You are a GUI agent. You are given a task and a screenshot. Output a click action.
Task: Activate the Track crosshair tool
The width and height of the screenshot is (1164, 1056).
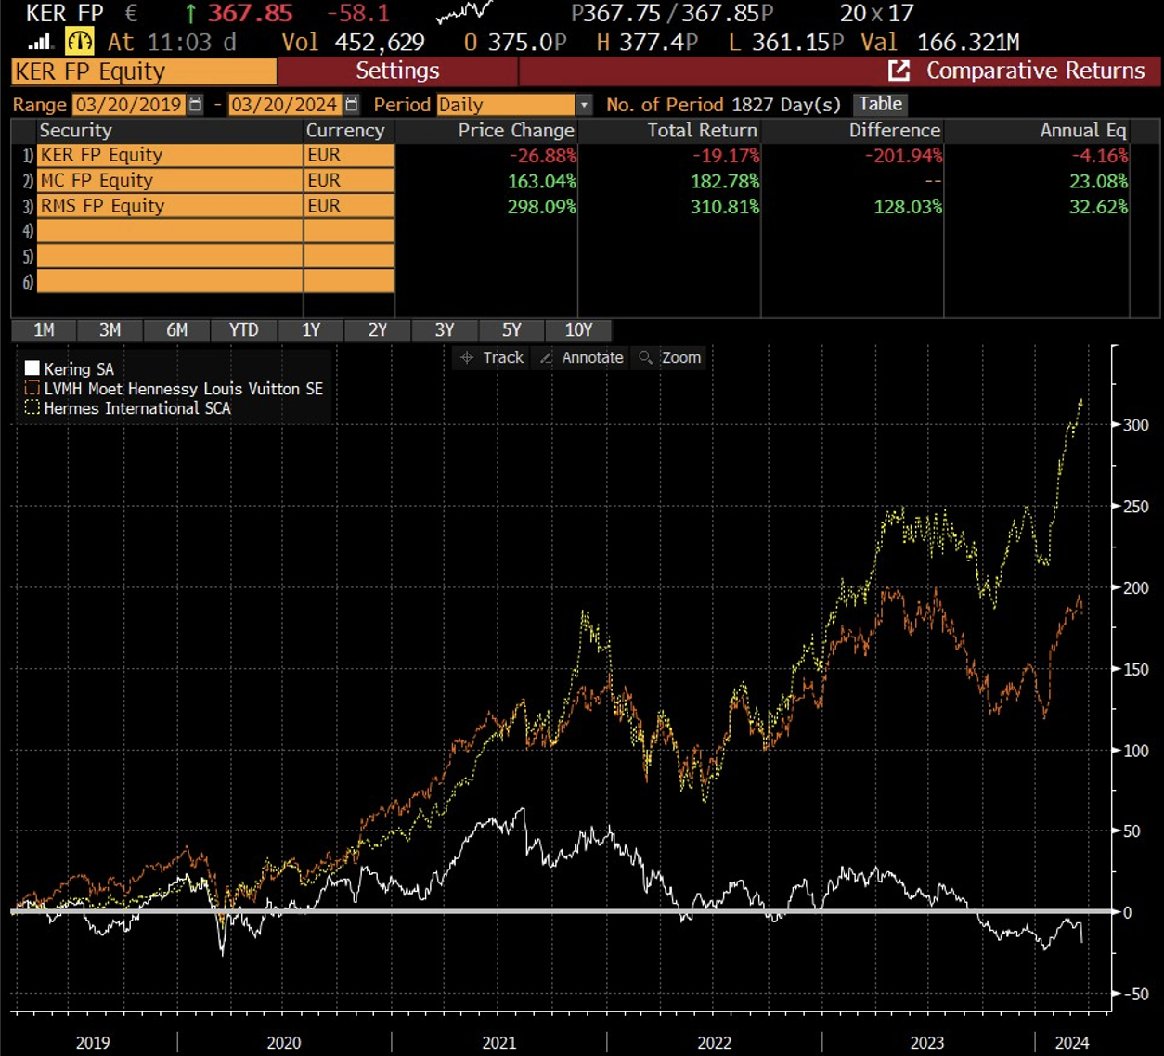point(492,357)
